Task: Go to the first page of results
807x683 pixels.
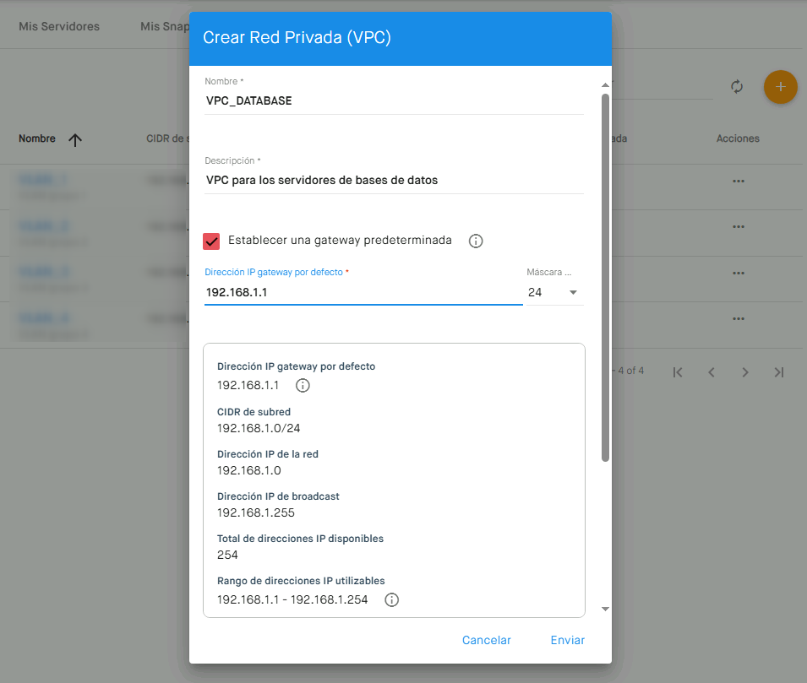Action: 678,372
